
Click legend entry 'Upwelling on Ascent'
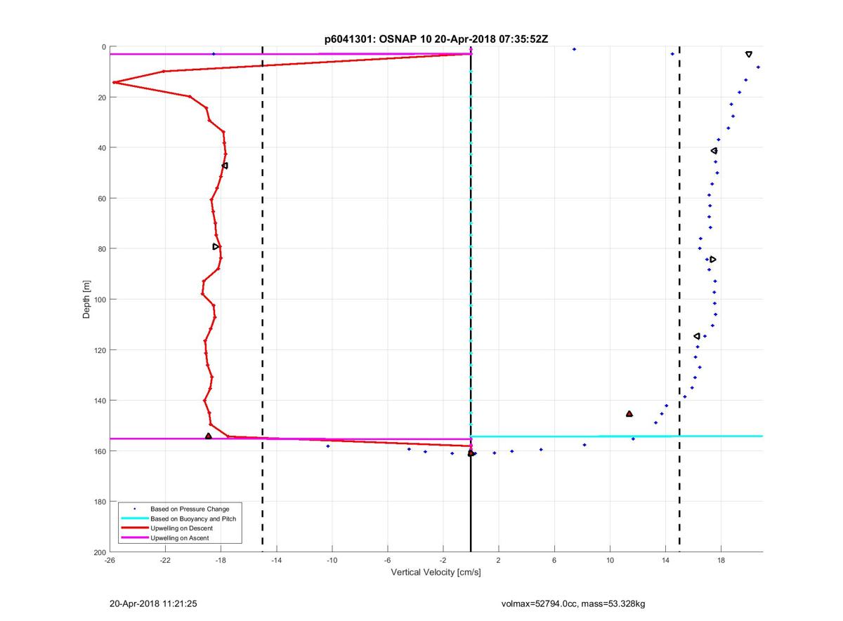(179, 538)
